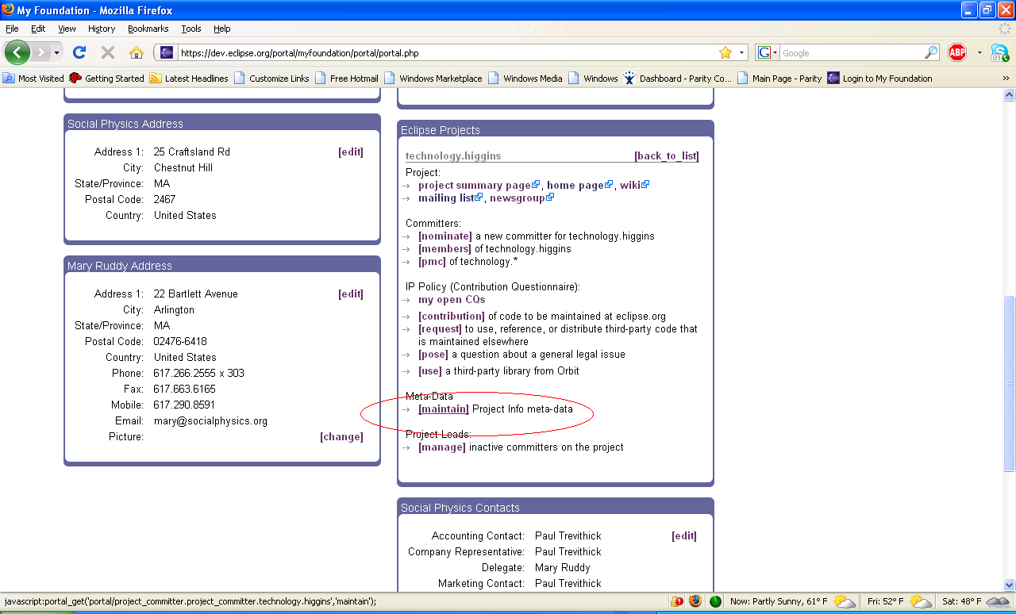Viewport: 1016px width, 614px height.
Task: Click into the URL address field
Action: (x=447, y=53)
